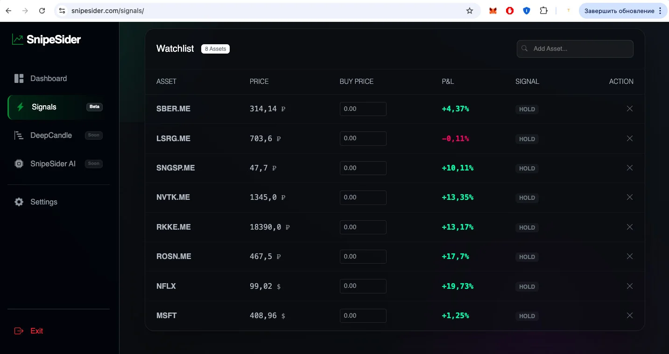Select the MSFT asset name
The height and width of the screenshot is (354, 669).
[x=167, y=315]
